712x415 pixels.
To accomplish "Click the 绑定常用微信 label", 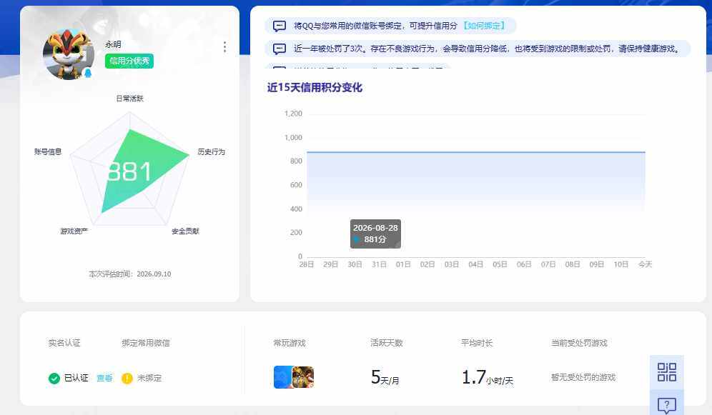I will (146, 343).
